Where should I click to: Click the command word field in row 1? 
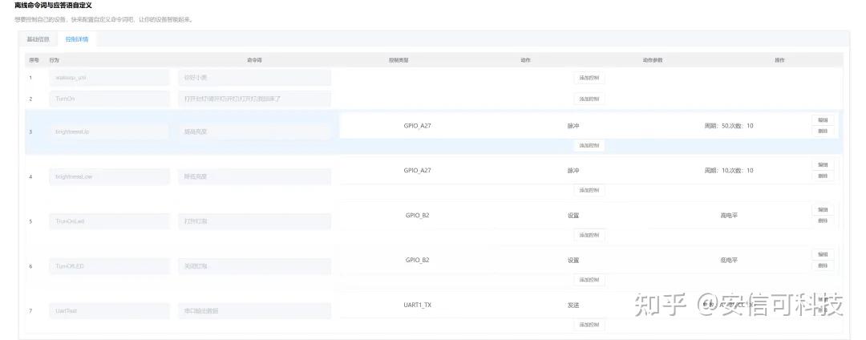click(255, 78)
